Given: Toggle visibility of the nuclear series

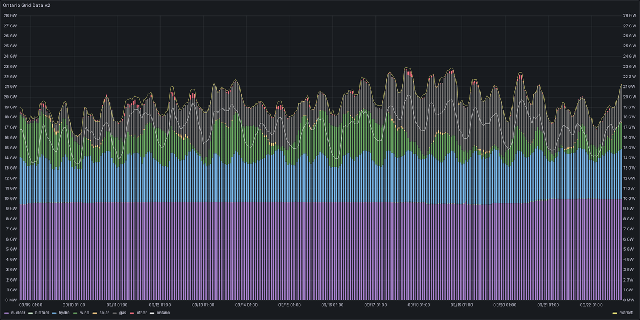Looking at the screenshot, I should click(x=18, y=313).
